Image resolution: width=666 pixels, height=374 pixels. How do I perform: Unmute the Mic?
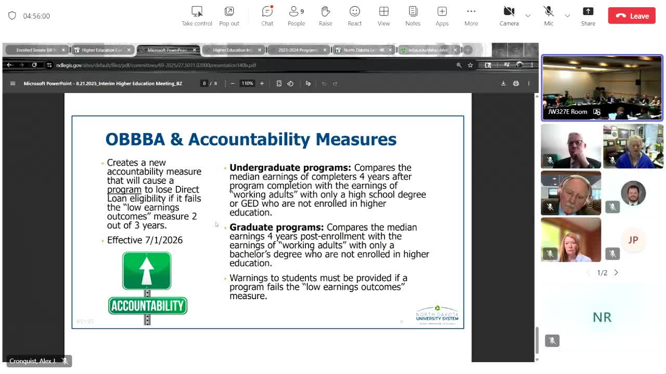pyautogui.click(x=548, y=16)
